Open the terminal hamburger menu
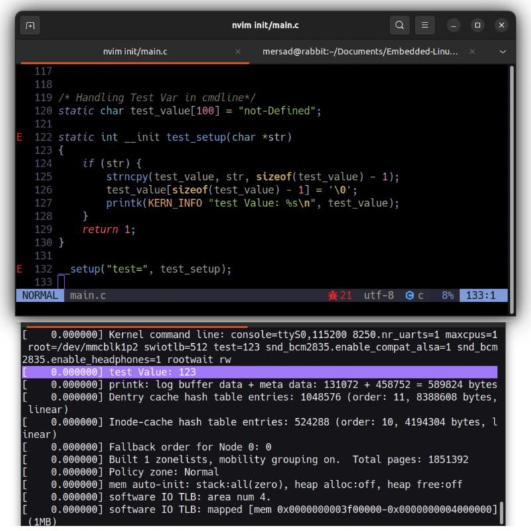531x531 pixels. click(x=425, y=26)
